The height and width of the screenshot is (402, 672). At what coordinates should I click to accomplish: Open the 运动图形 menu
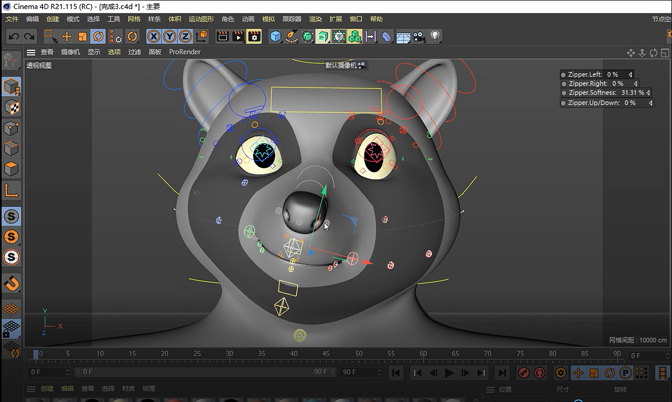(202, 19)
